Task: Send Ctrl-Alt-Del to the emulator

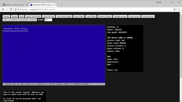Action: click(33, 16)
